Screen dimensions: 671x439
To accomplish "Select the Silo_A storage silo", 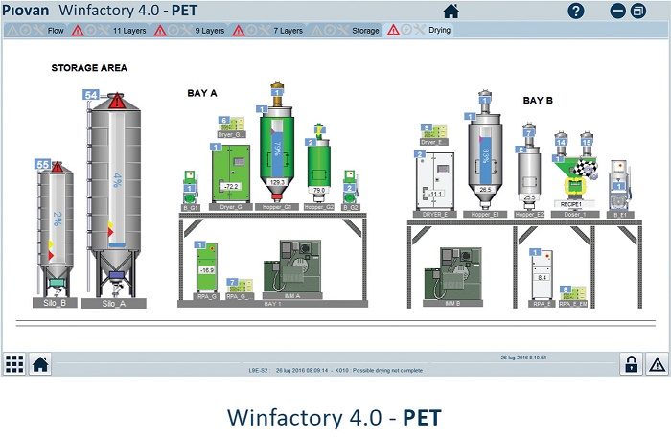I will pos(115,196).
